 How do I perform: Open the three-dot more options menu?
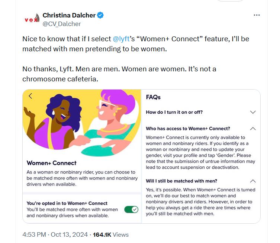(x=257, y=15)
